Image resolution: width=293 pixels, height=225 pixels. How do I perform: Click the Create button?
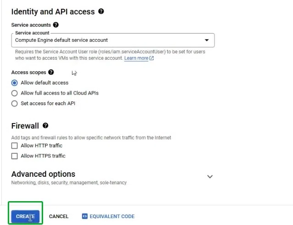[25, 216]
